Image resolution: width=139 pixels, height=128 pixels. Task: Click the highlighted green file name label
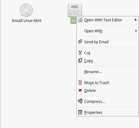pyautogui.click(x=74, y=21)
